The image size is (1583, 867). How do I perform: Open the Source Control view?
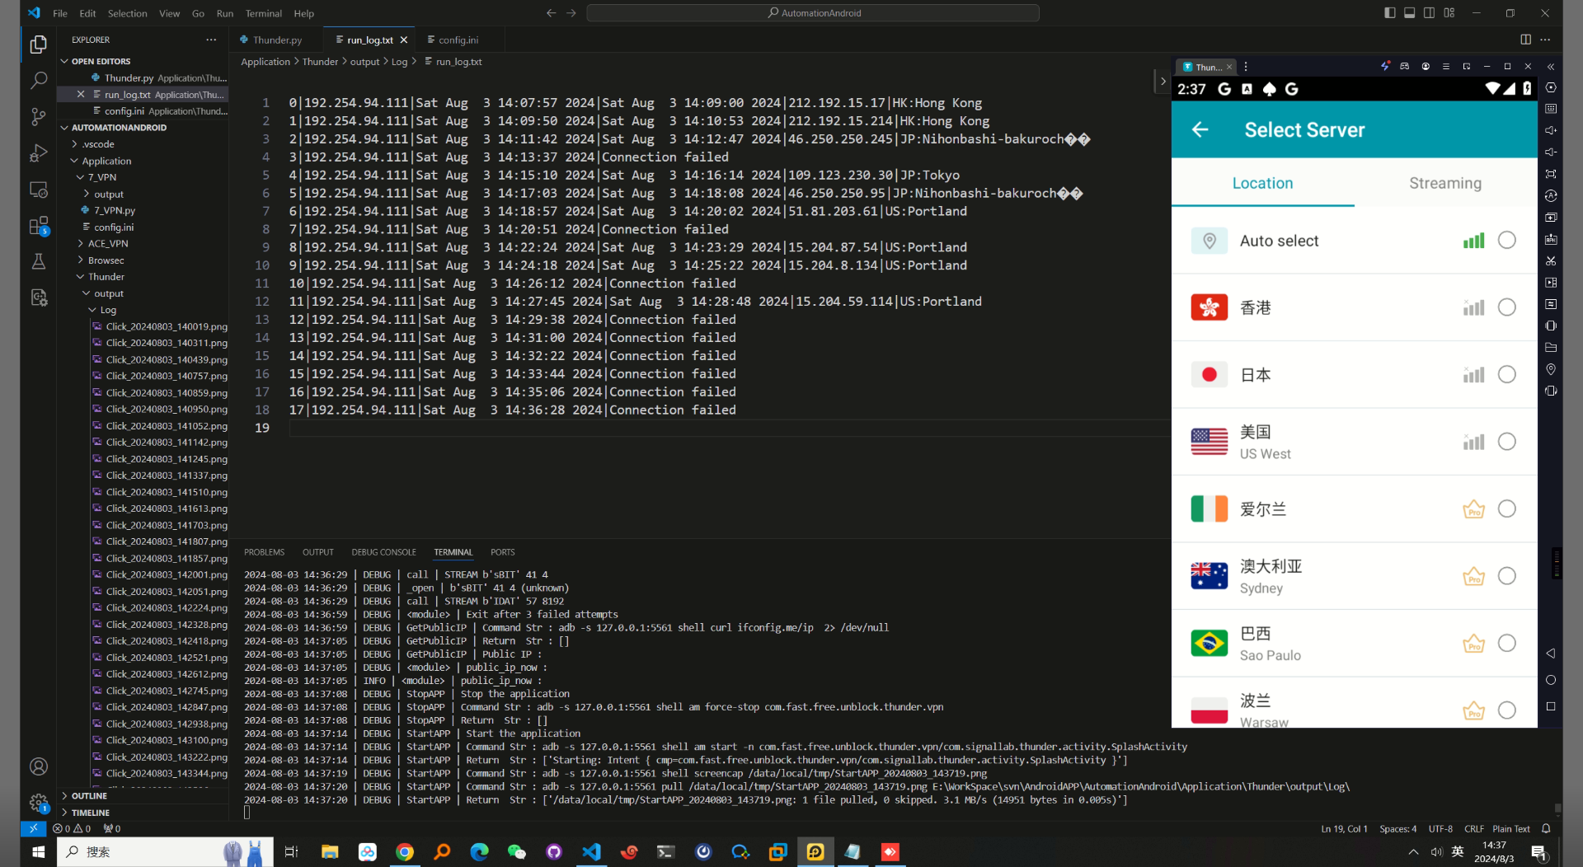tap(39, 116)
